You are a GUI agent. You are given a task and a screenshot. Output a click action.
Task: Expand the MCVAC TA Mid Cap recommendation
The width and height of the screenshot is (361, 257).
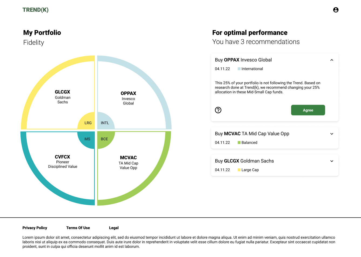tap(332, 134)
